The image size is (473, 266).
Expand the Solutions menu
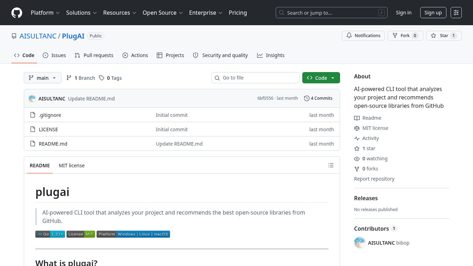[81, 13]
